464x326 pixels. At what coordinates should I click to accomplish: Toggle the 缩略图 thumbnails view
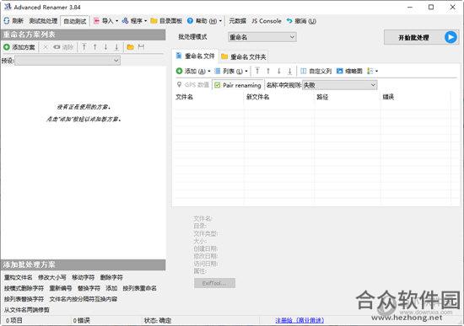click(349, 71)
